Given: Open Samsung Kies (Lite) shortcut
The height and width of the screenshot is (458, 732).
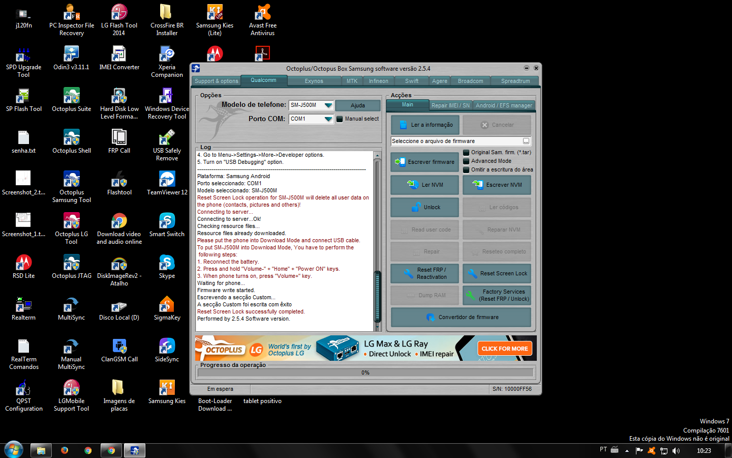Looking at the screenshot, I should pos(215,20).
